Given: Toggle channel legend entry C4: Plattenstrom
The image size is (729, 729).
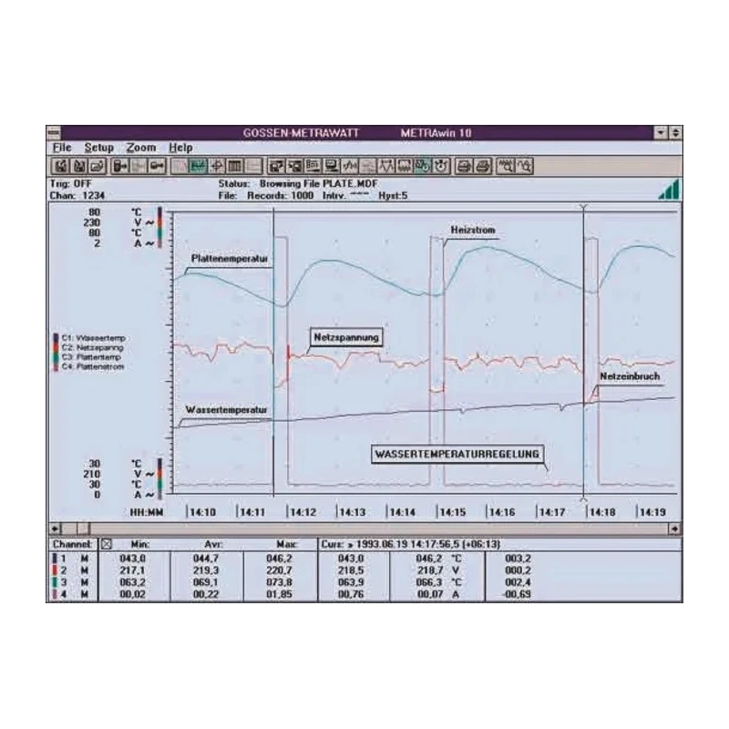Looking at the screenshot, I should (89, 366).
